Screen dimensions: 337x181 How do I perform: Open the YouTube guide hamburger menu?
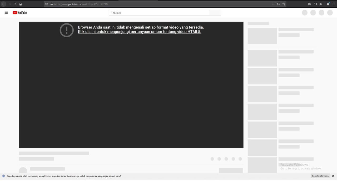click(x=6, y=13)
